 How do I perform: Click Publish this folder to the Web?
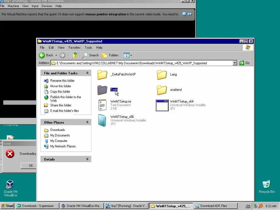[x=66, y=99]
